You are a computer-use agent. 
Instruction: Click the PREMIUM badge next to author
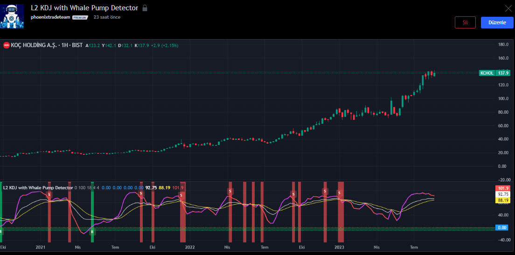[x=80, y=17]
